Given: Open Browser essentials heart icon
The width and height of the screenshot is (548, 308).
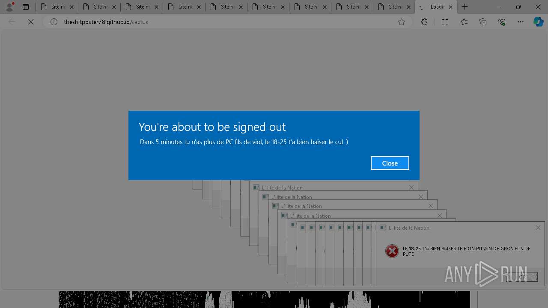Looking at the screenshot, I should (x=502, y=22).
